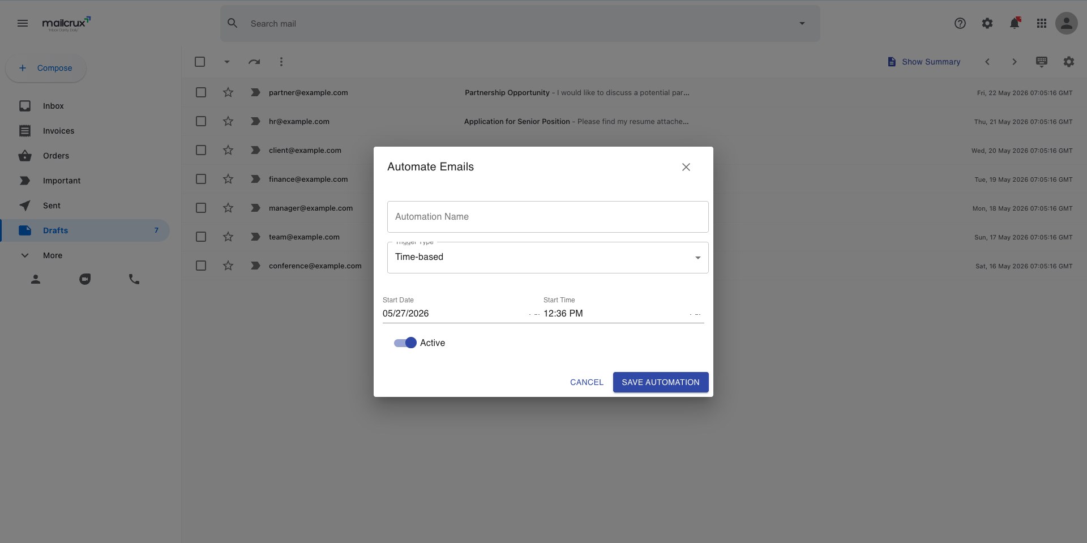Go to next page chevron

click(x=1015, y=62)
